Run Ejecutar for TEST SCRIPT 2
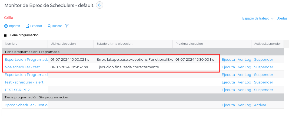 (x=228, y=90)
